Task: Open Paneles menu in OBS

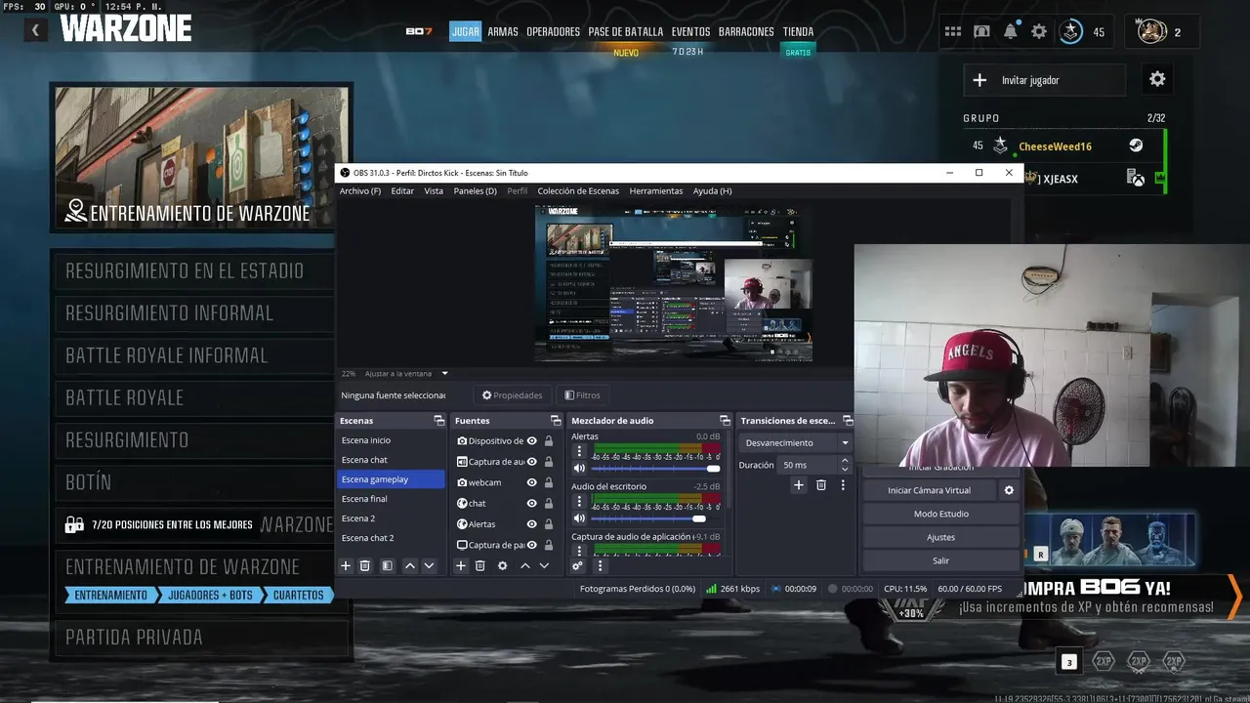Action: click(476, 191)
